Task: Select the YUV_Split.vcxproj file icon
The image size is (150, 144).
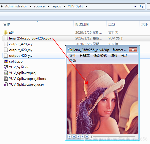Action: (x=6, y=73)
